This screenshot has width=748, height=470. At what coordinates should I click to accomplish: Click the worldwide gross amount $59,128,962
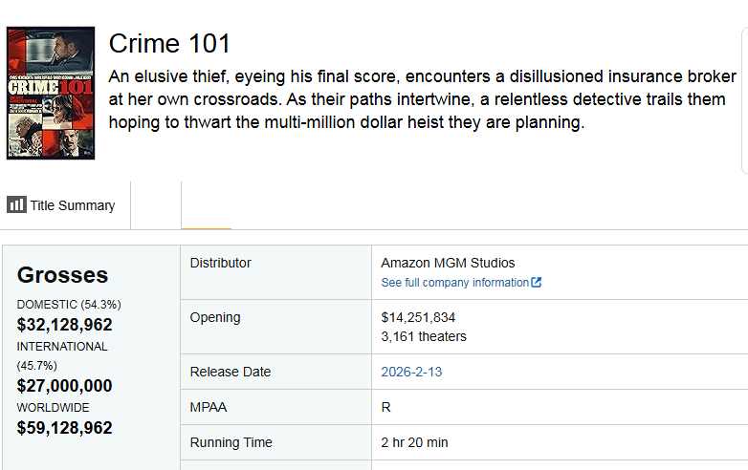pyautogui.click(x=64, y=428)
